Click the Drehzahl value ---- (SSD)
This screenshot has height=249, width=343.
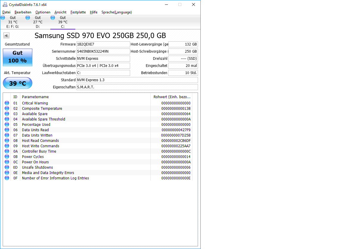[x=183, y=59]
